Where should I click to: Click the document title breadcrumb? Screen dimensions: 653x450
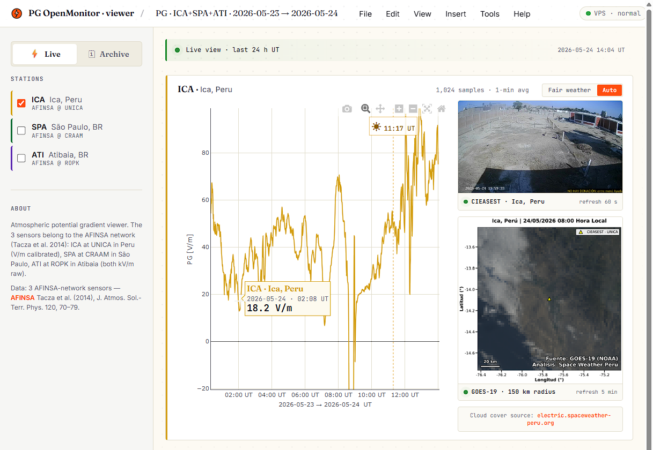point(247,13)
